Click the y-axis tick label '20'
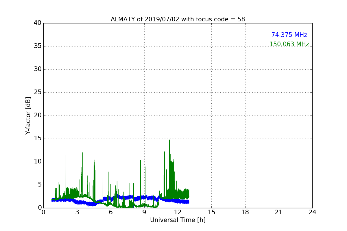Image resolution: width=347 pixels, height=231 pixels. point(38,115)
